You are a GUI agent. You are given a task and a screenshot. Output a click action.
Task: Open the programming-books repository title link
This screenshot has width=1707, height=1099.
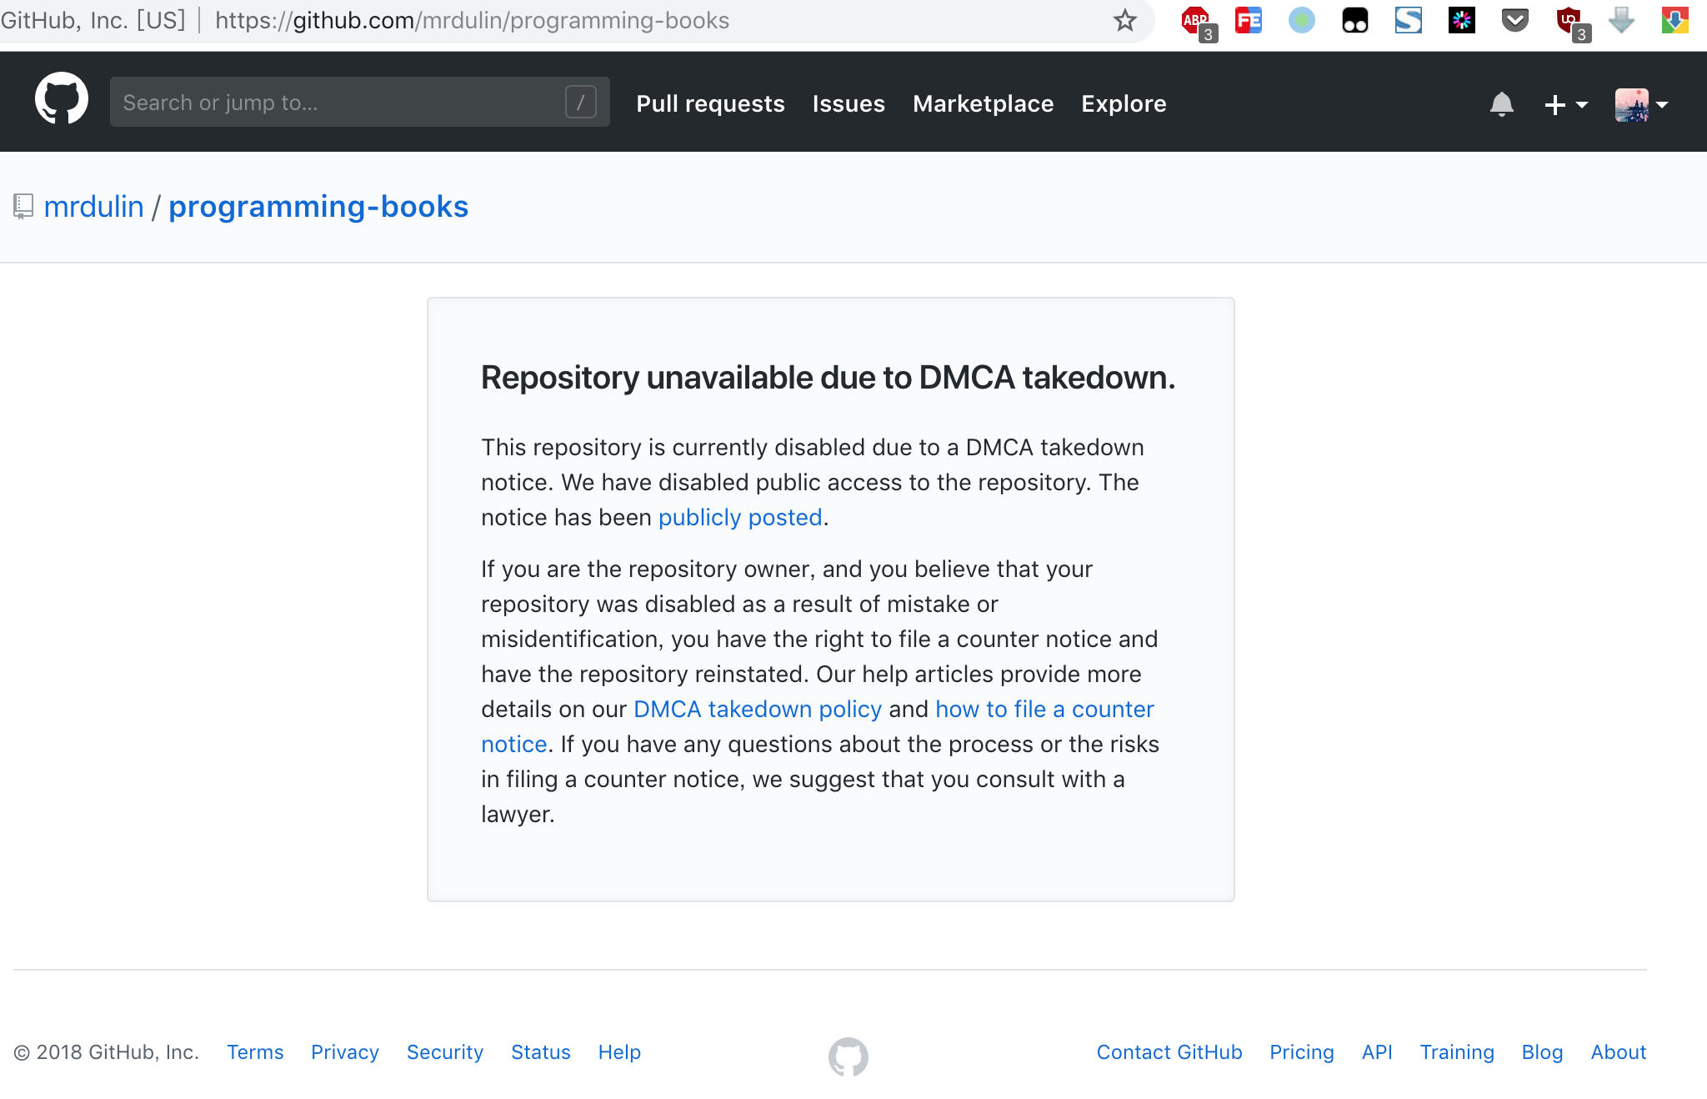[318, 206]
